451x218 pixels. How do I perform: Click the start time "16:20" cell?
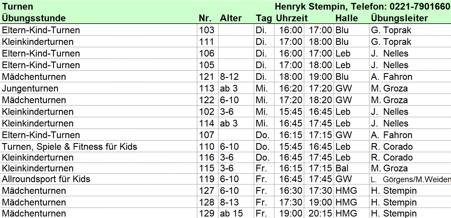pos(291,88)
